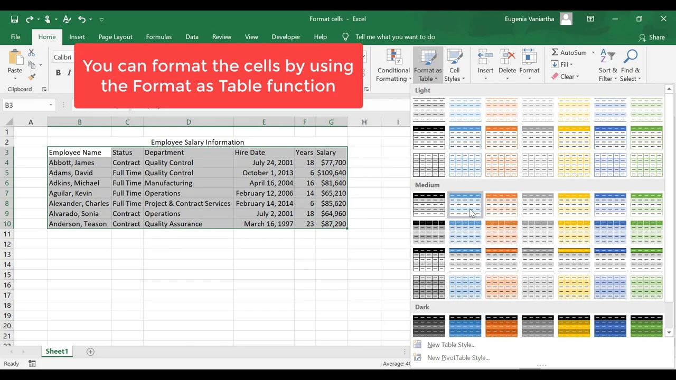The image size is (676, 380).
Task: Select black Dark table style
Action: (429, 326)
